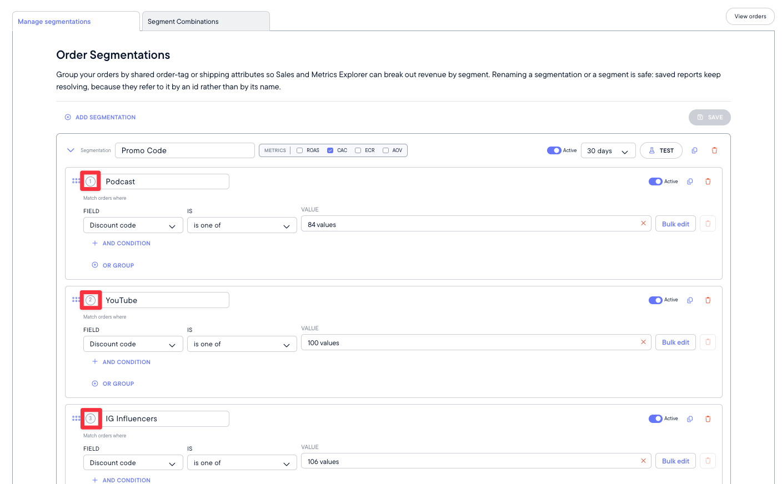The width and height of the screenshot is (782, 484).
Task: Add an AND condition to IG Influencers
Action: 121,480
